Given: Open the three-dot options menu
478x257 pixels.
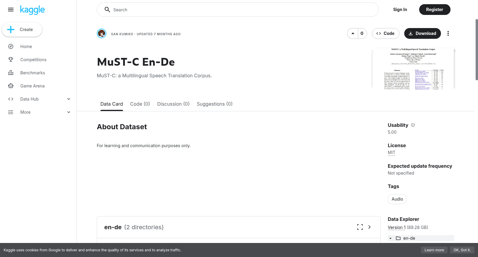Looking at the screenshot, I should point(448,33).
